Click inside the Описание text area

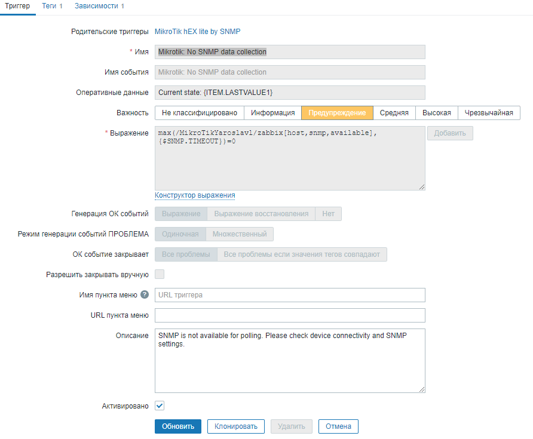click(x=290, y=361)
